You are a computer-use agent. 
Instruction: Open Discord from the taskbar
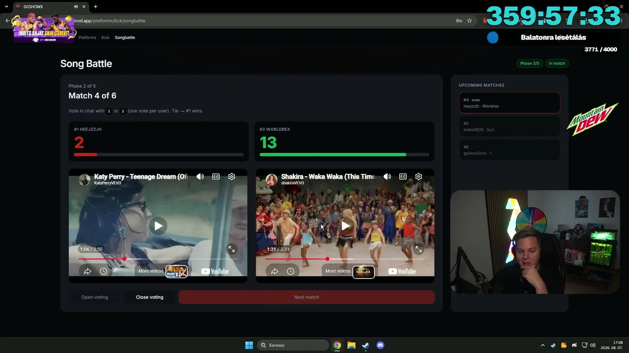pos(380,345)
